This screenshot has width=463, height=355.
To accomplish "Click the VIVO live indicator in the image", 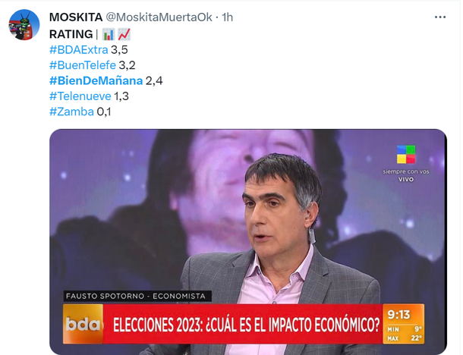I will tap(406, 179).
